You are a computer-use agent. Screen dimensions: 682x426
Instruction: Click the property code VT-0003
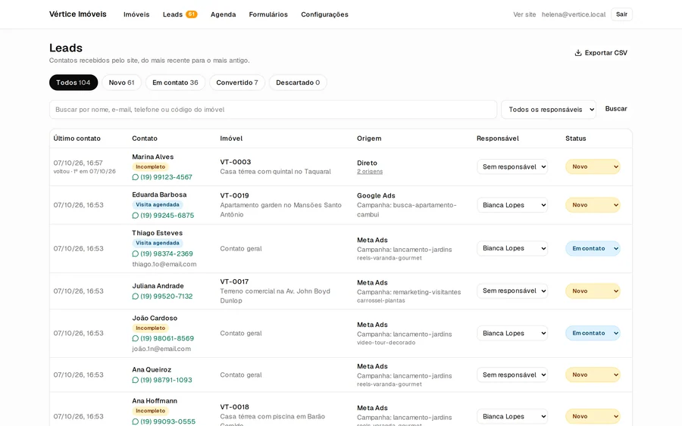pos(236,162)
